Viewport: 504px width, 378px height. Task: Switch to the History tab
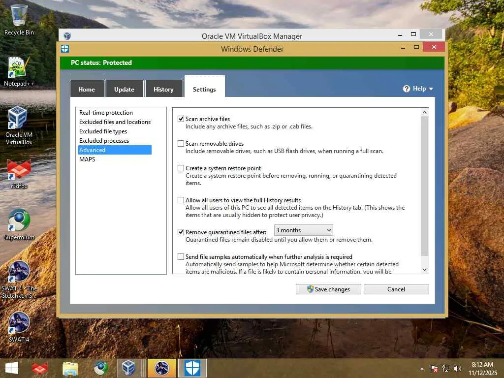163,89
